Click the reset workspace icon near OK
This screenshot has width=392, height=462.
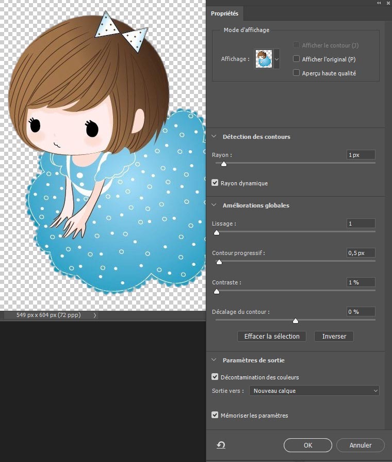pyautogui.click(x=221, y=445)
